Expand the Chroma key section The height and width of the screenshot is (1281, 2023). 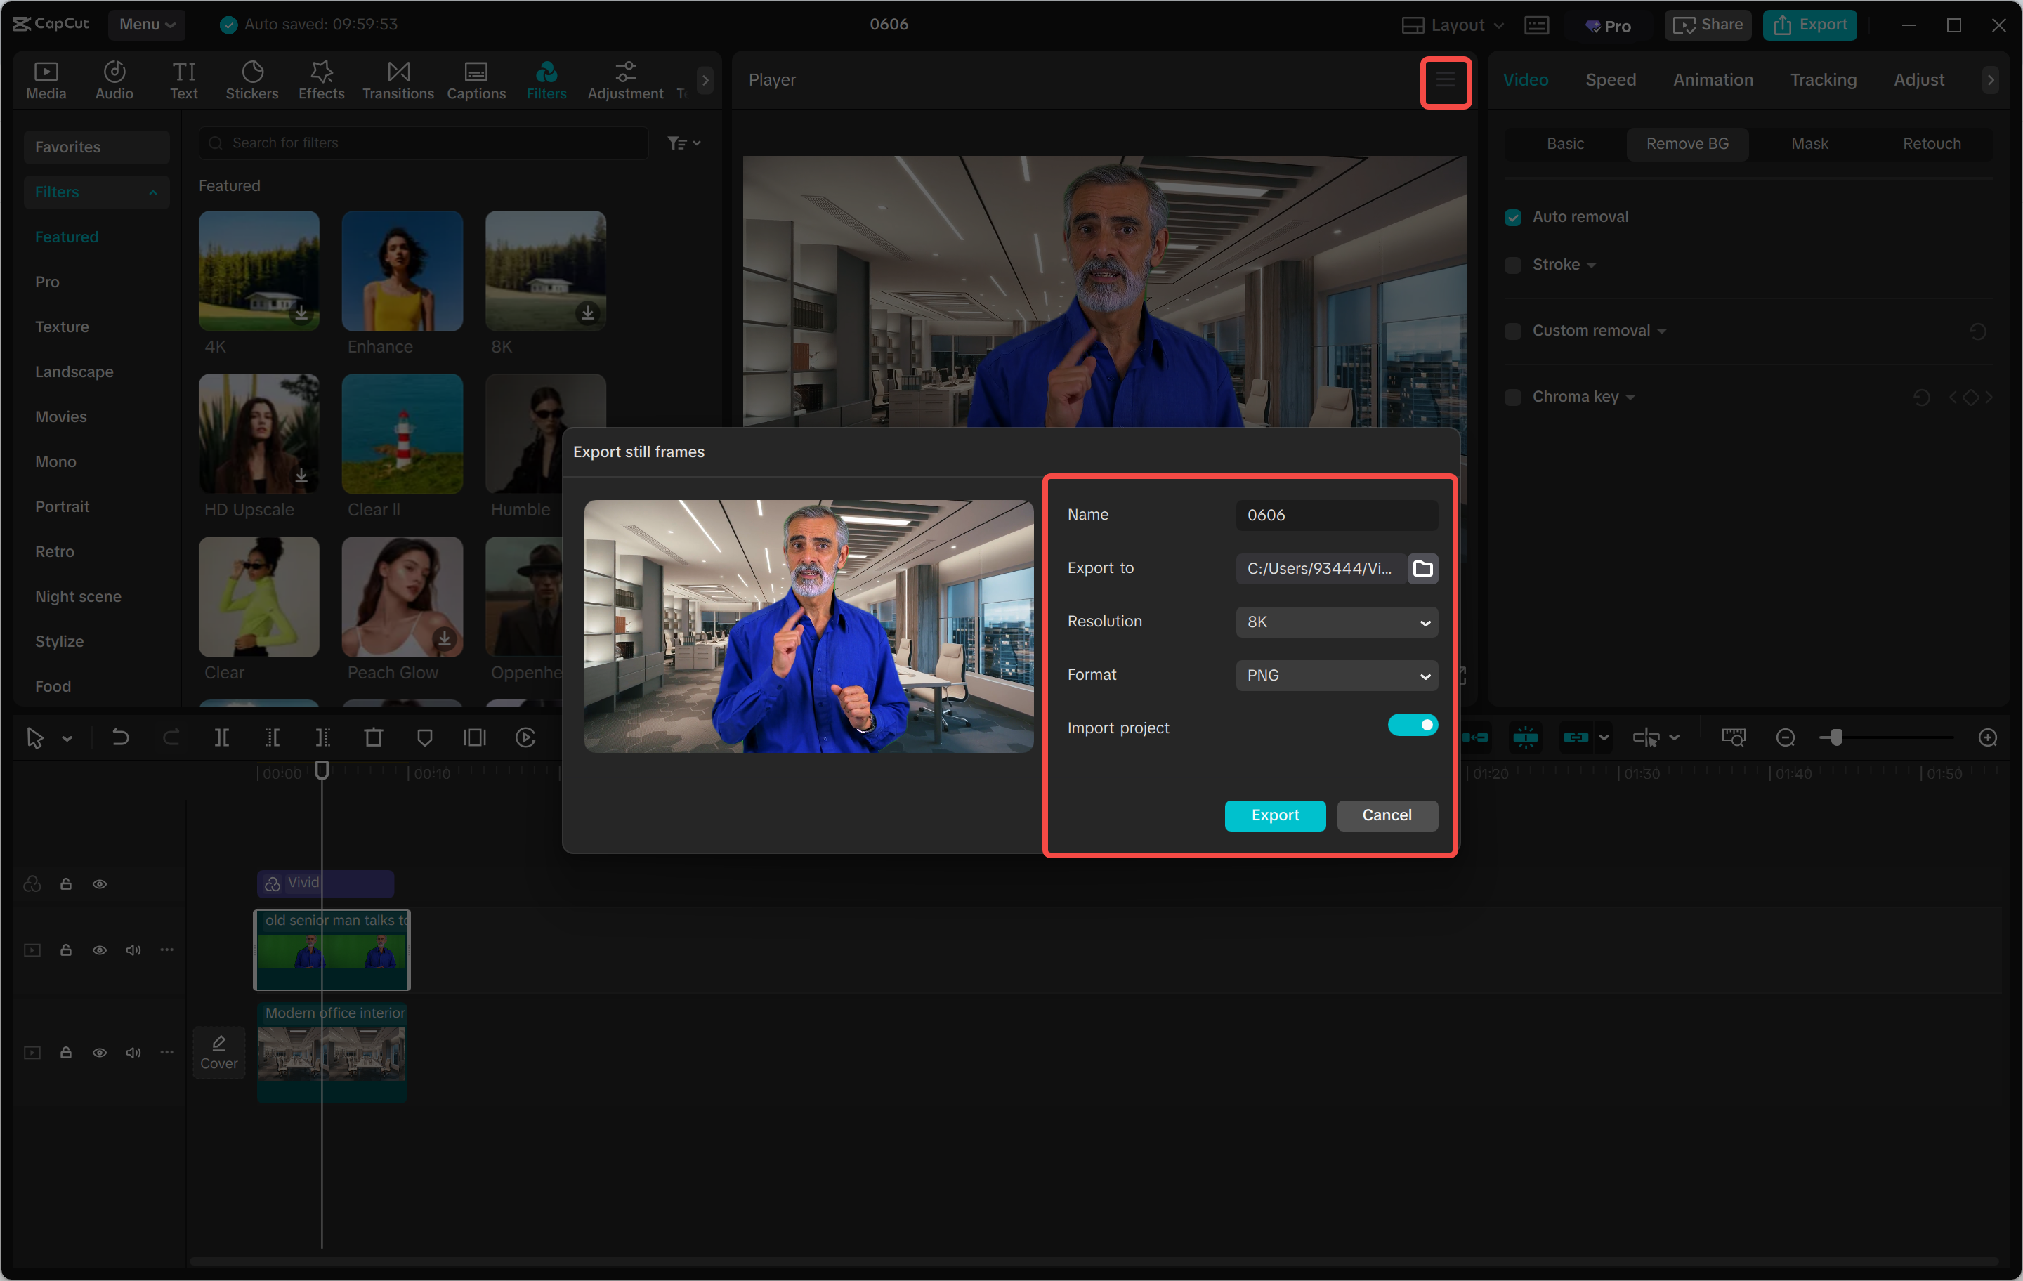point(1630,397)
